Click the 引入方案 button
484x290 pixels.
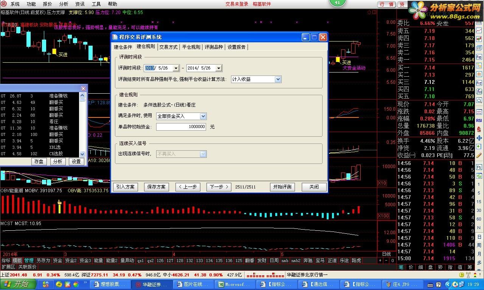(125, 187)
